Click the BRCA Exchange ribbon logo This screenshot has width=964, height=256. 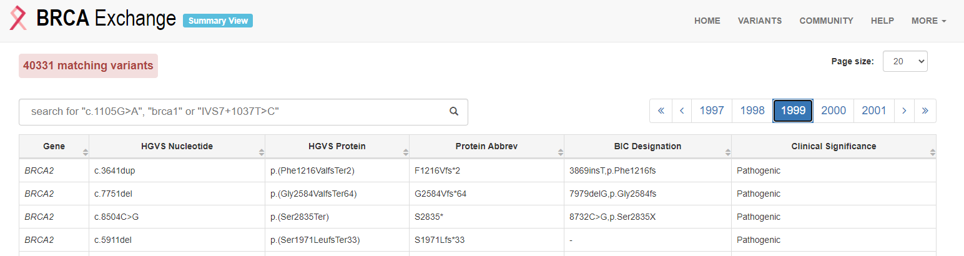(18, 19)
